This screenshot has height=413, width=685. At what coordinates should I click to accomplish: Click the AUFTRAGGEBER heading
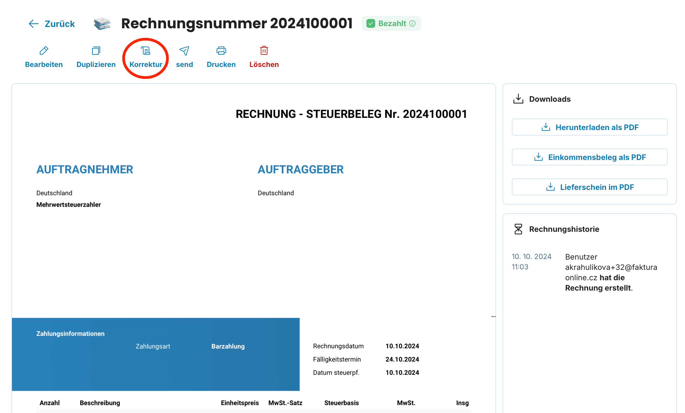point(301,169)
